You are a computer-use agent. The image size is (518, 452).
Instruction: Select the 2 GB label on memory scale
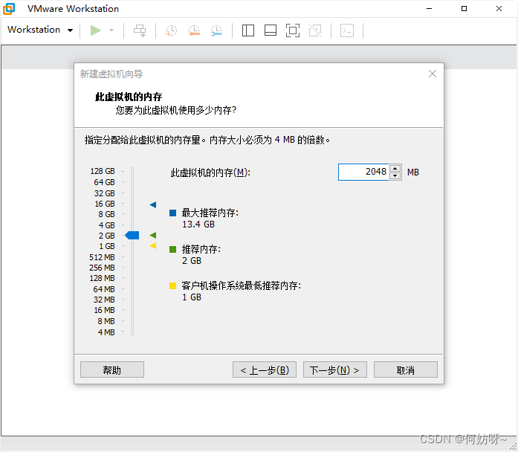click(x=107, y=236)
